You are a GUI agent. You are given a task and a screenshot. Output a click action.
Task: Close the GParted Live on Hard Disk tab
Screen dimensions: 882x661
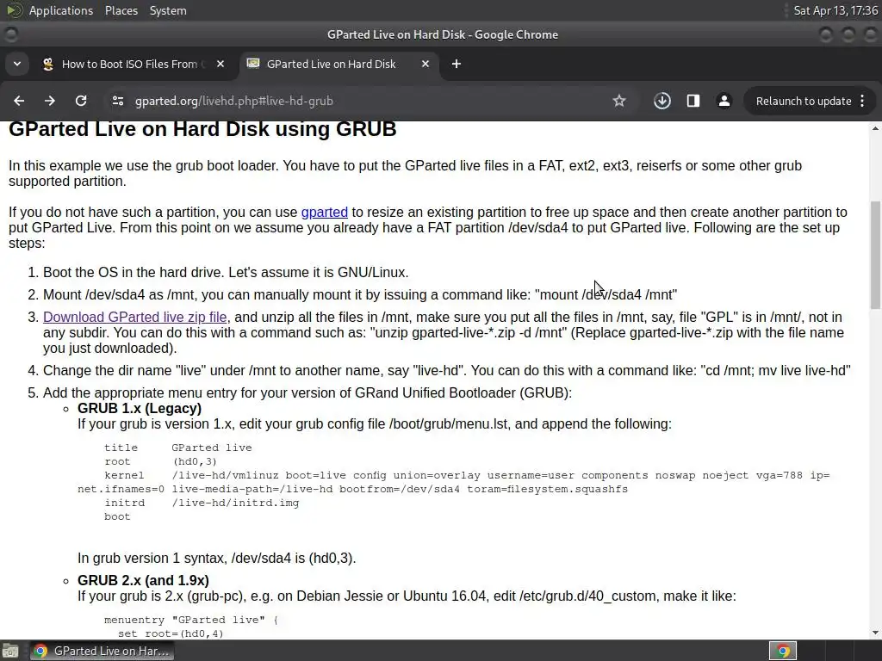pos(425,64)
